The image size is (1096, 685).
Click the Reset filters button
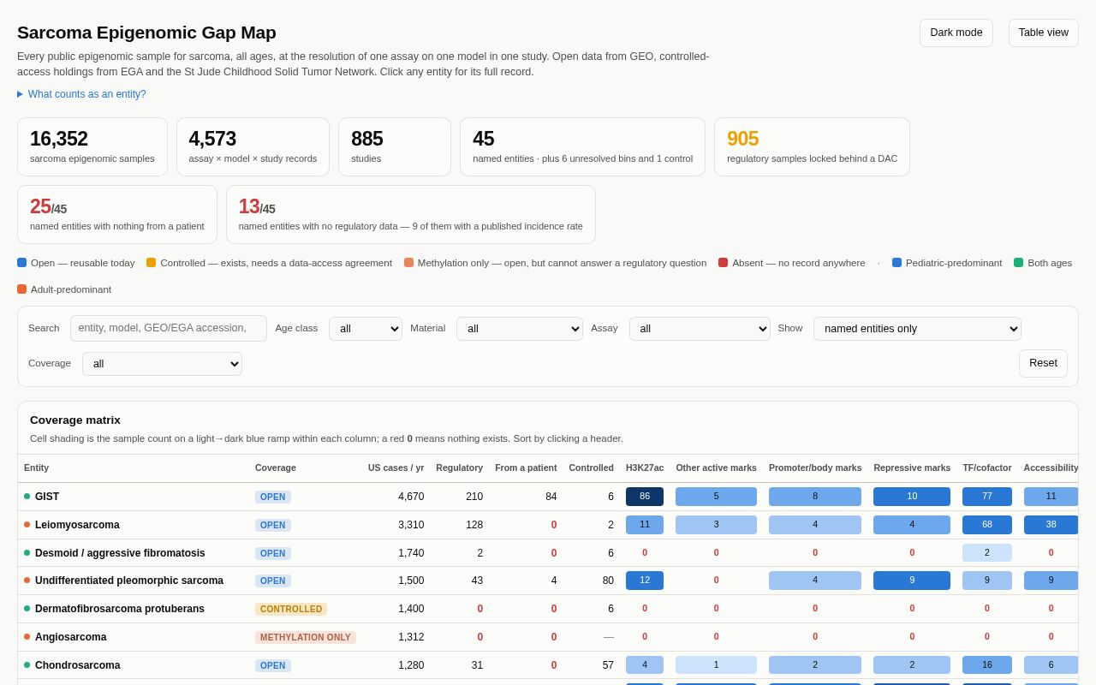1043,363
